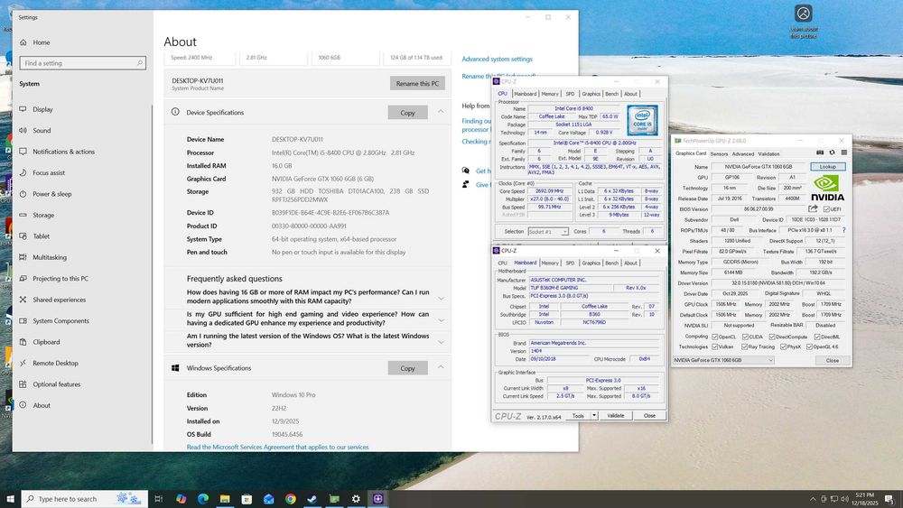Expand the 16 GB RAM performance question

[442, 298]
